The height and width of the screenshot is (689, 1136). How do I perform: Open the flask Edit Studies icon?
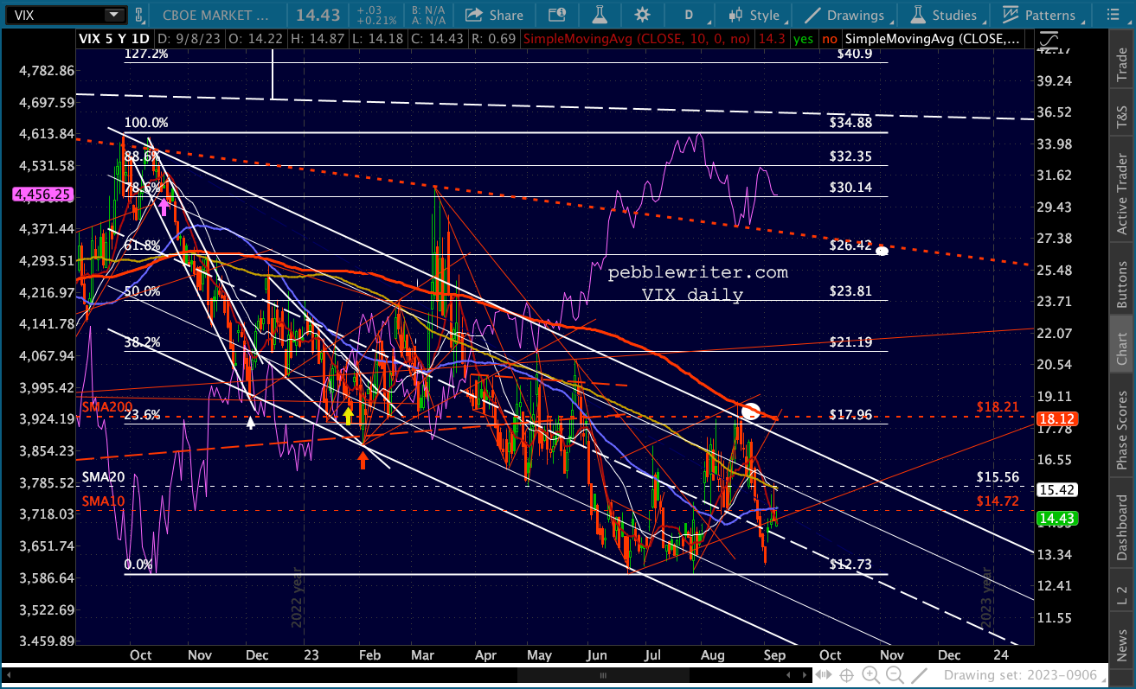(x=596, y=15)
